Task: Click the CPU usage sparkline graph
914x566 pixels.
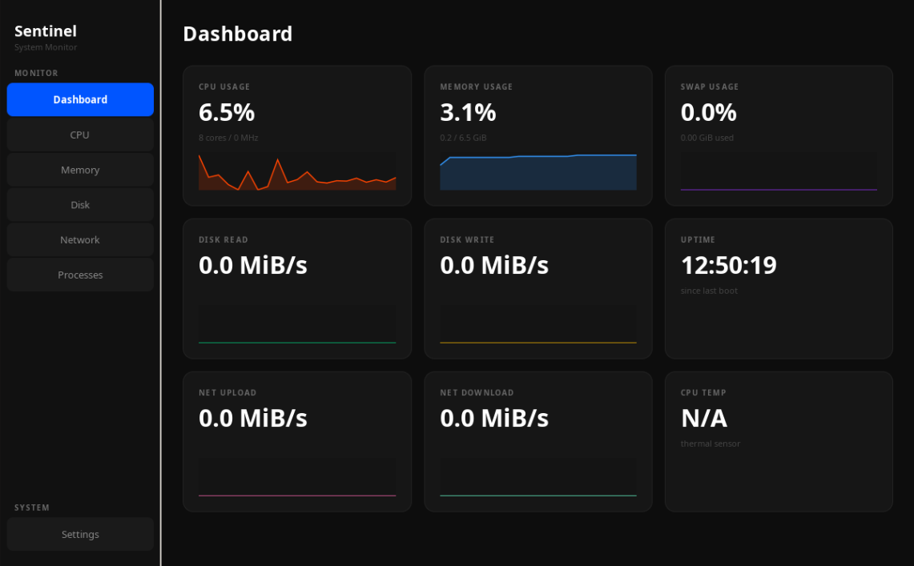Action: click(297, 172)
